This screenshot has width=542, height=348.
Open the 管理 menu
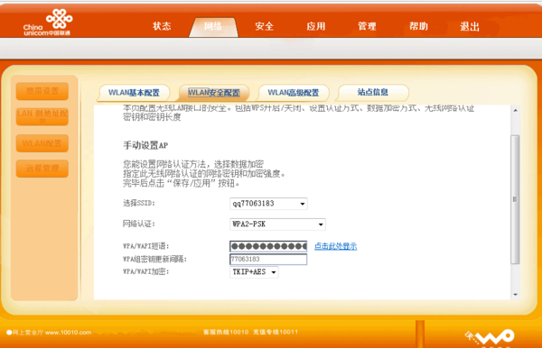click(367, 26)
